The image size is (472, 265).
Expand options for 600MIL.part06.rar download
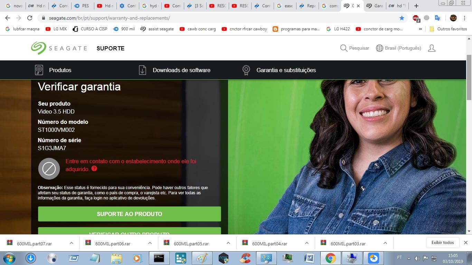tap(150, 243)
